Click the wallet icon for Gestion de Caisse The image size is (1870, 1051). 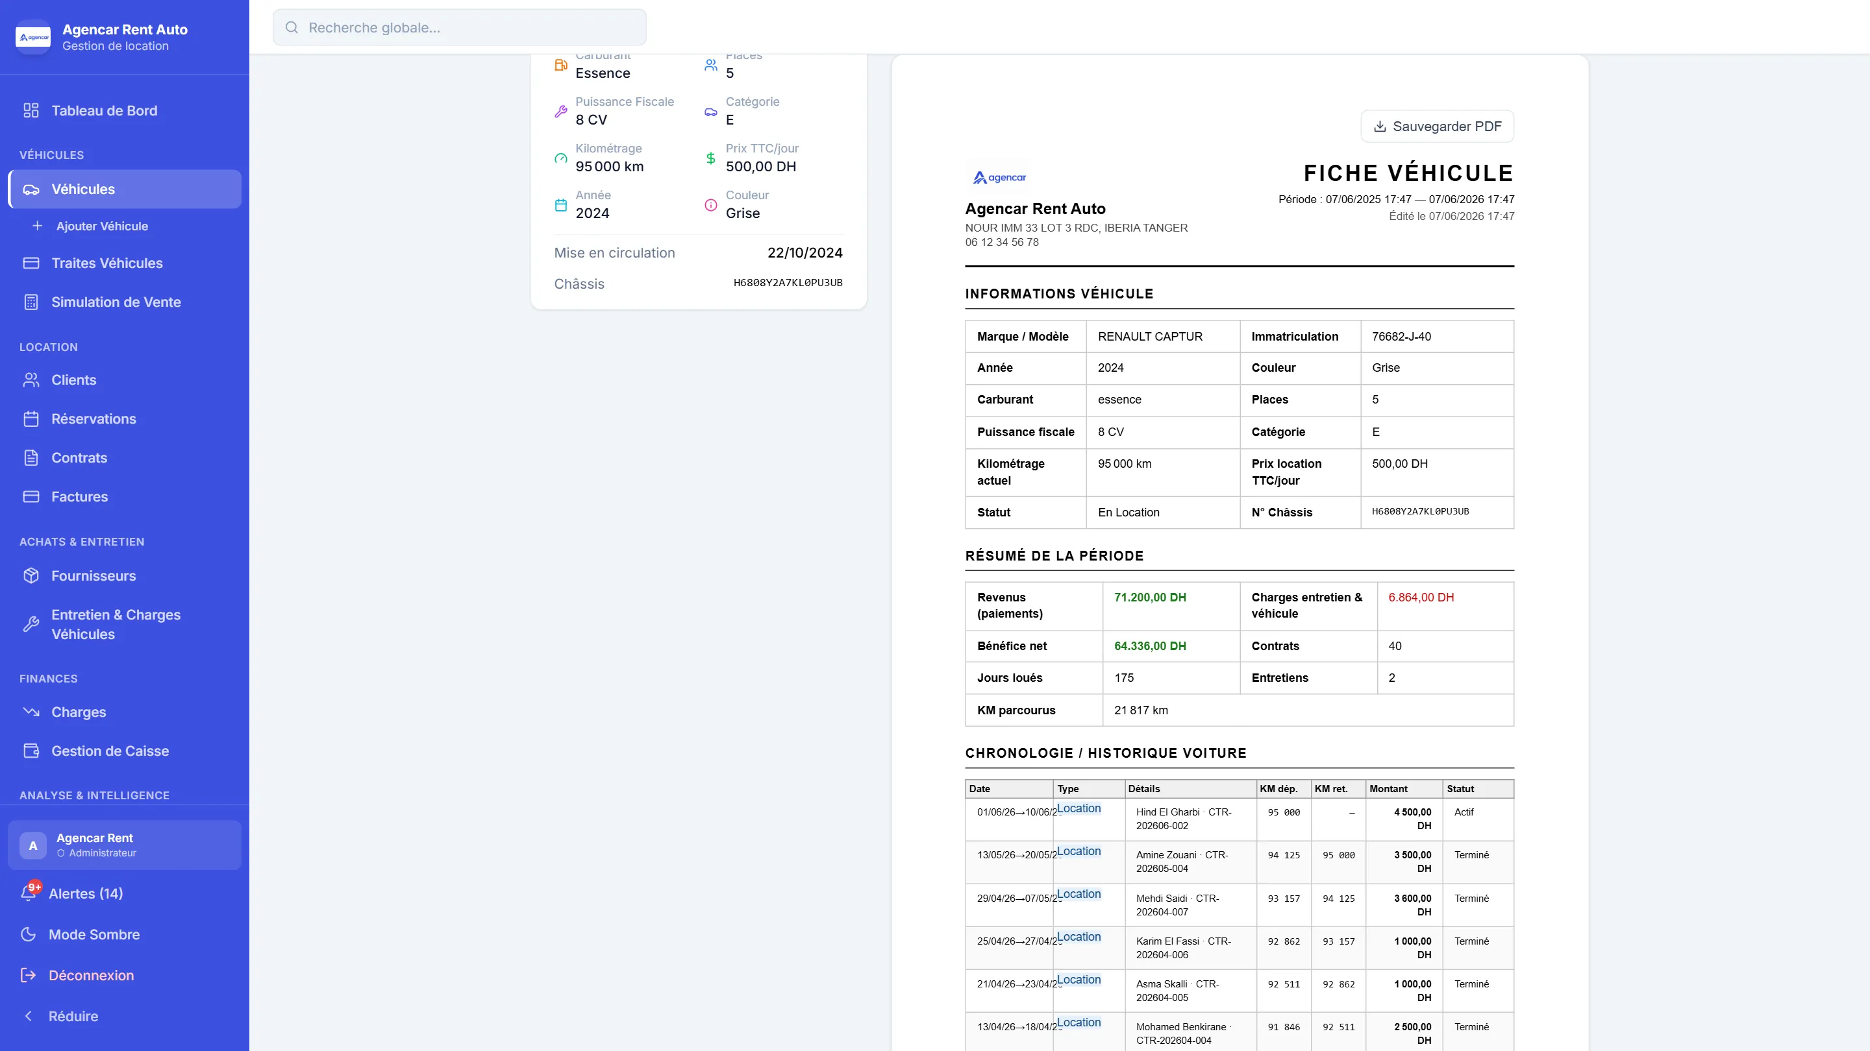pyautogui.click(x=31, y=751)
